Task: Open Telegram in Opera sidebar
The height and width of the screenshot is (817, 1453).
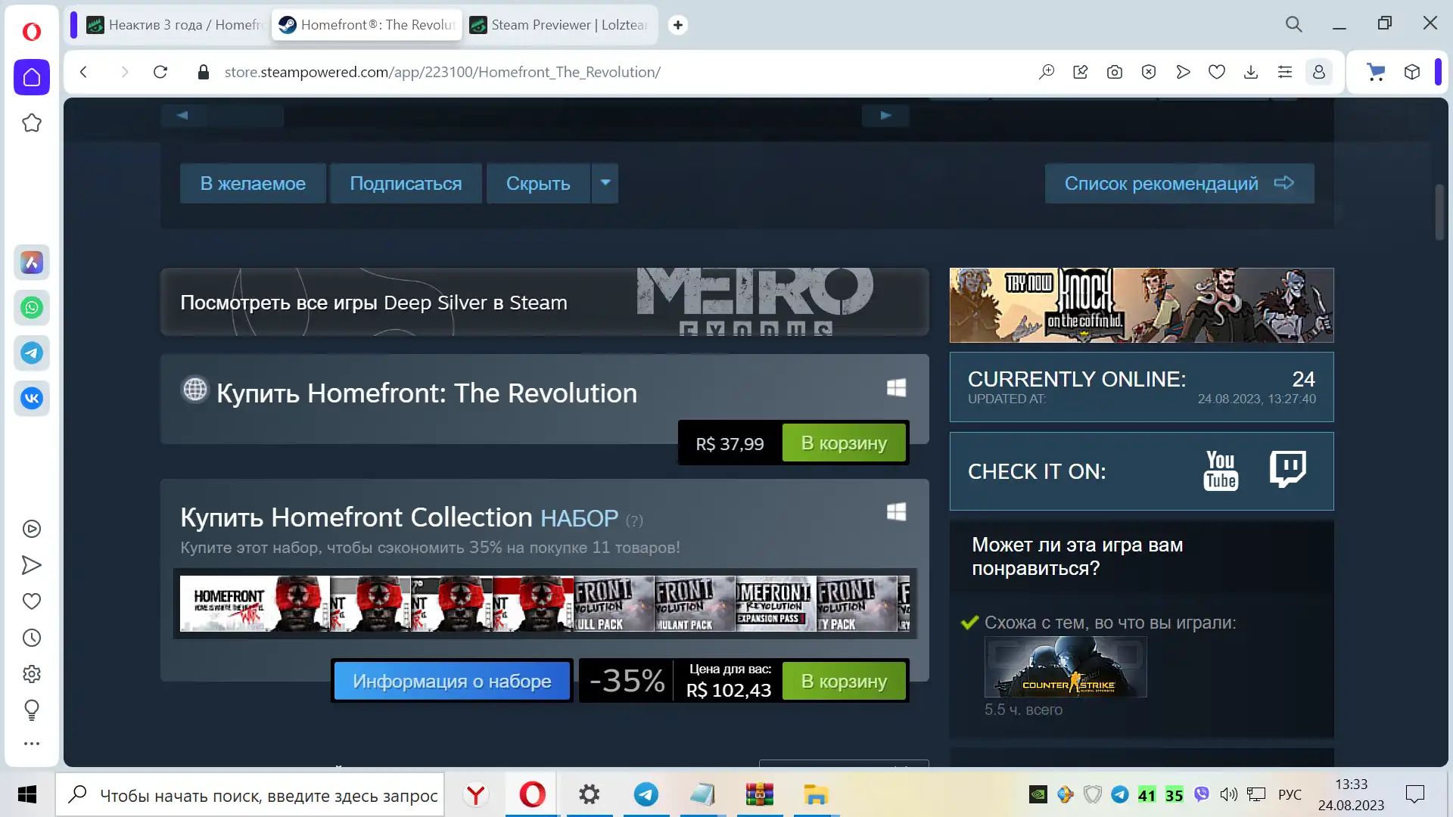Action: (32, 353)
